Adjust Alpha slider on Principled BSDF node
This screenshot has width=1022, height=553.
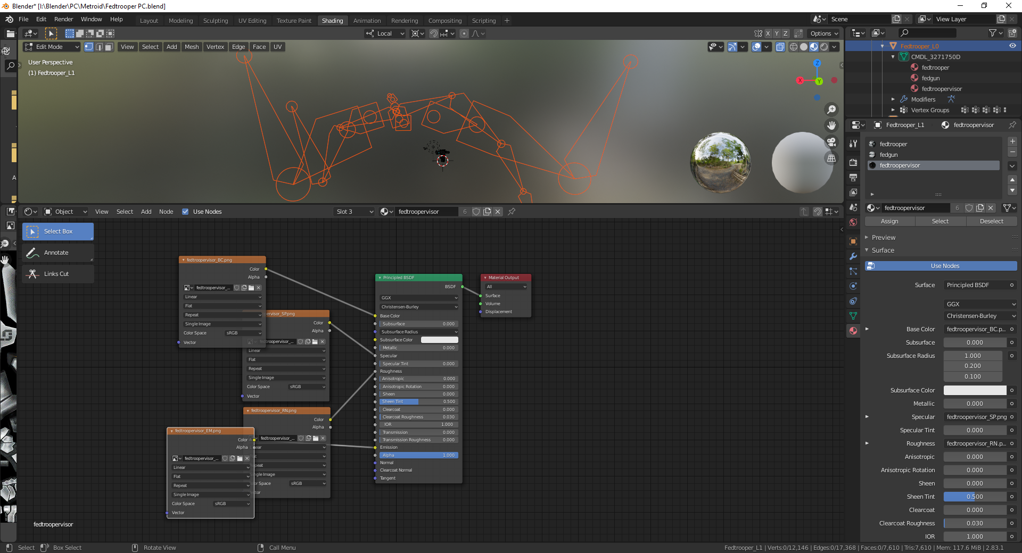pos(418,455)
